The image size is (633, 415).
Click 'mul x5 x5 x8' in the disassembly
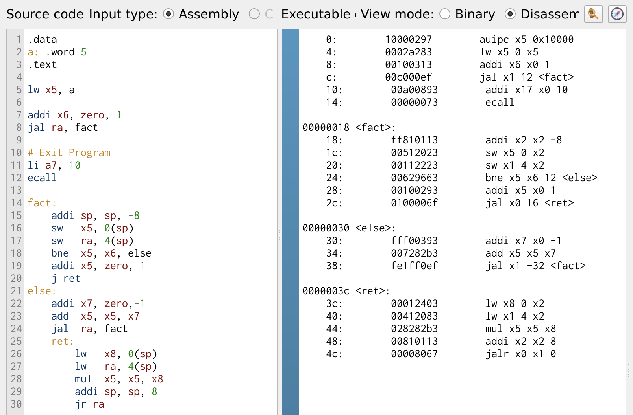pos(521,329)
